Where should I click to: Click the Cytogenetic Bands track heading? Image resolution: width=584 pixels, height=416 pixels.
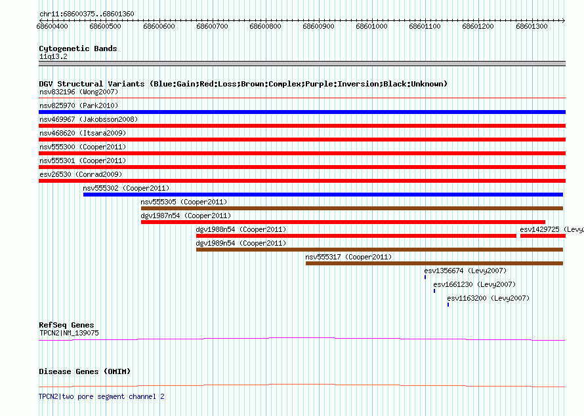click(78, 48)
